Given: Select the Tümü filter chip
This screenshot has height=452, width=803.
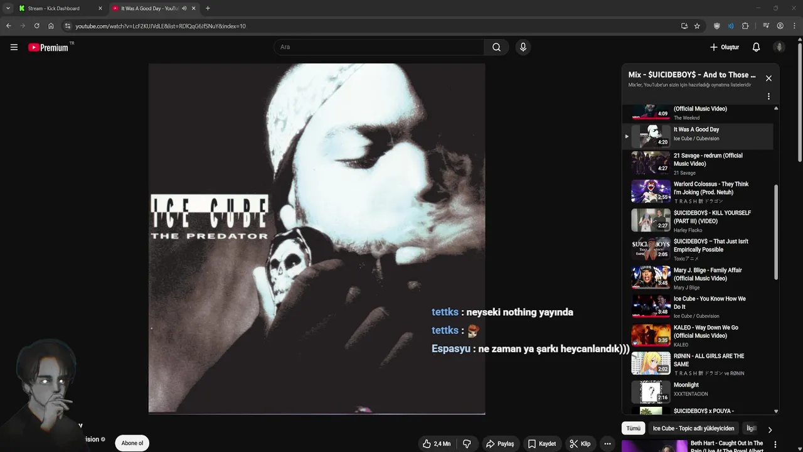Looking at the screenshot, I should pyautogui.click(x=634, y=428).
